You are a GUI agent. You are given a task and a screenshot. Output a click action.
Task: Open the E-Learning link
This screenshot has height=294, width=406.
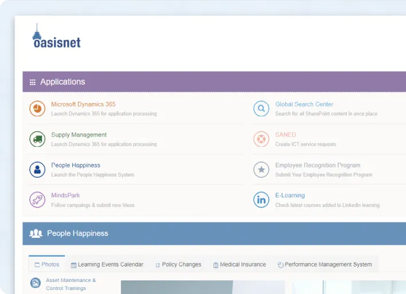pos(290,195)
